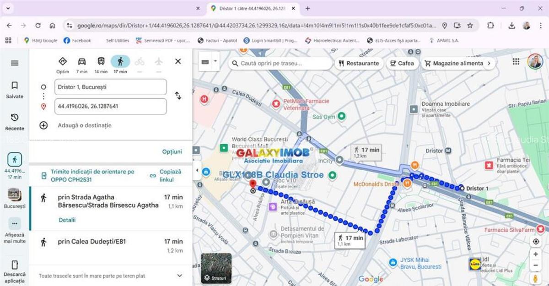
Task: Open a new browser tab
Action: [307, 8]
